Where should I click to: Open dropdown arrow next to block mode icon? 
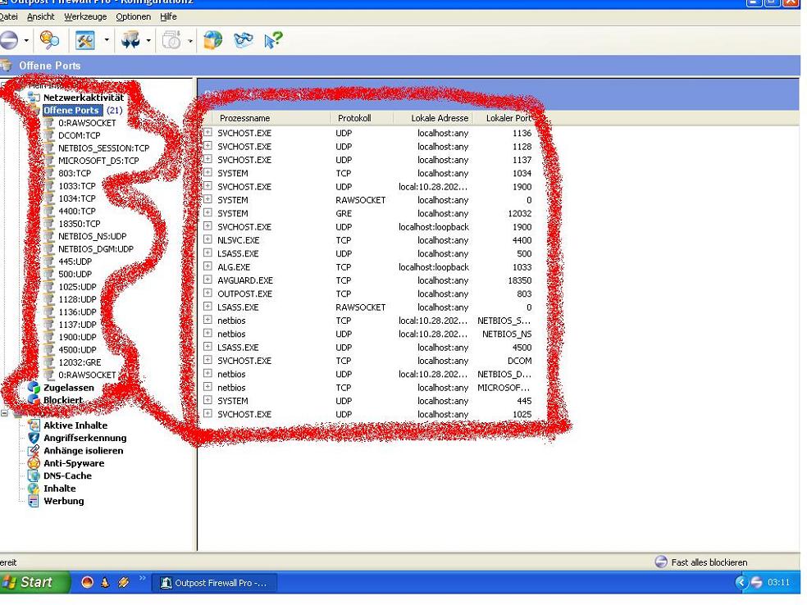[26, 41]
